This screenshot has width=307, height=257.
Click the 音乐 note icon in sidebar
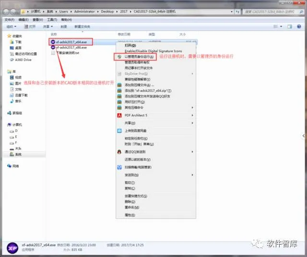point(12,101)
